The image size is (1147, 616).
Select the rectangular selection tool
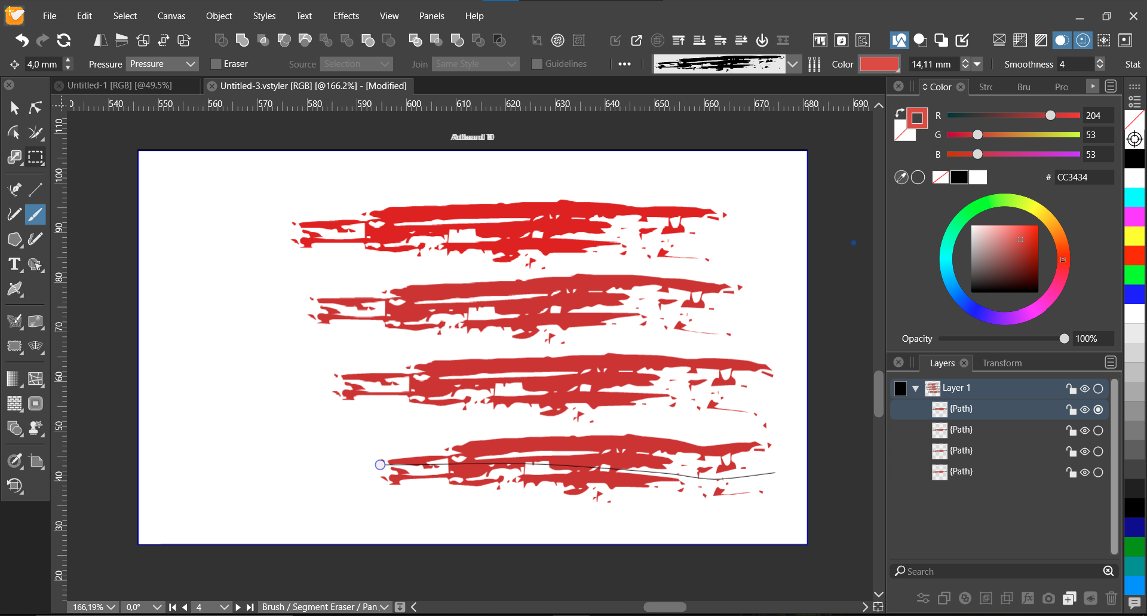[x=36, y=157]
